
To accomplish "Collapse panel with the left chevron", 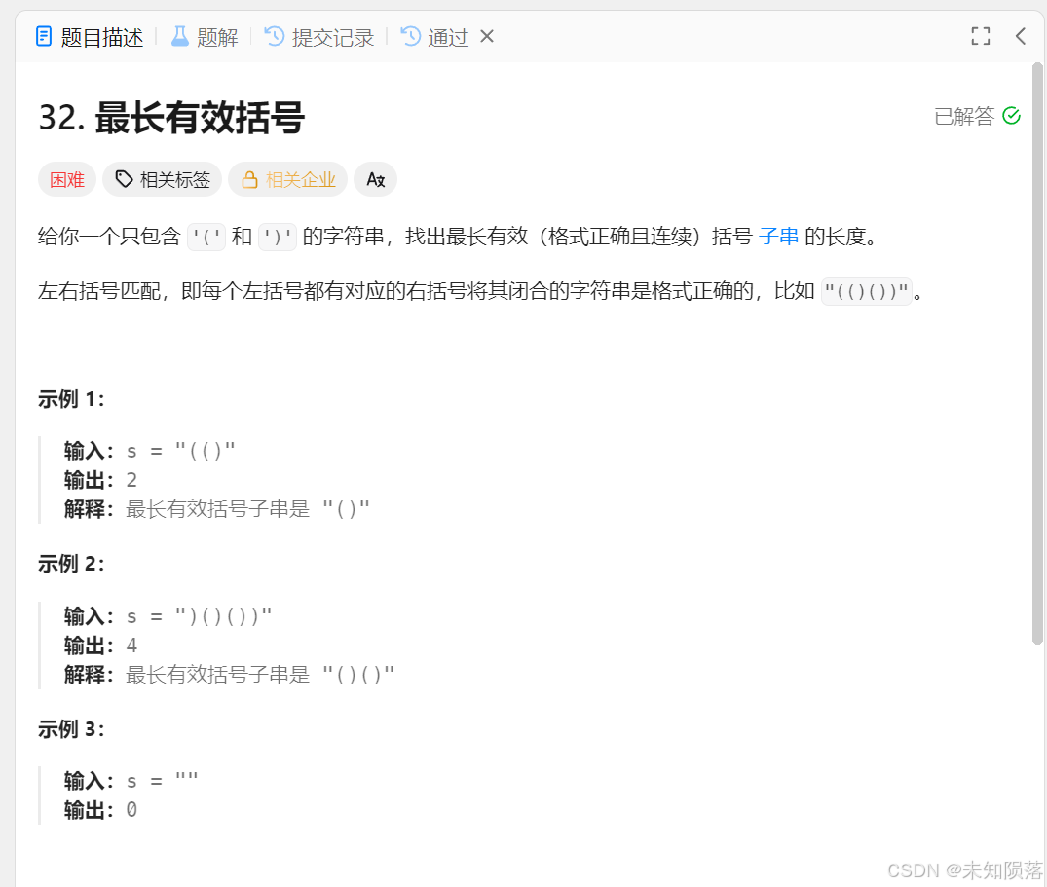I will click(1021, 36).
